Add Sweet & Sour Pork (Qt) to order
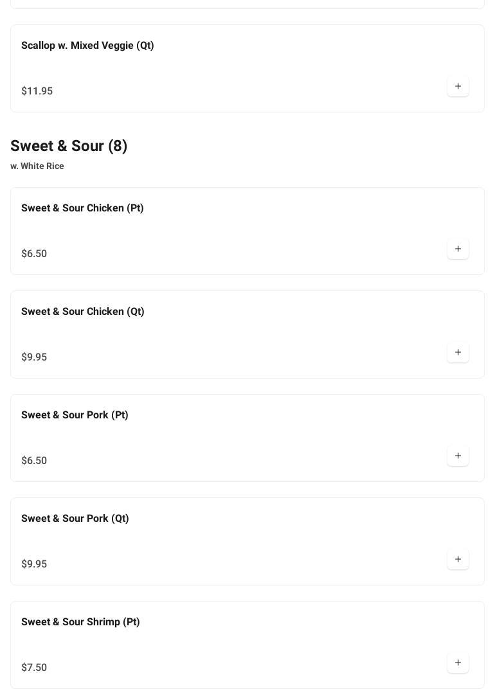Viewport: 495px width, 696px height. (x=458, y=560)
